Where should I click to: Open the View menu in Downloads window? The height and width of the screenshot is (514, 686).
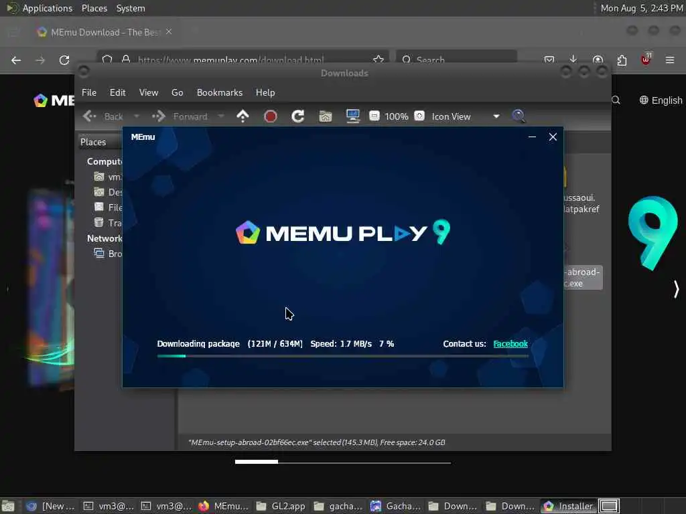pos(149,92)
